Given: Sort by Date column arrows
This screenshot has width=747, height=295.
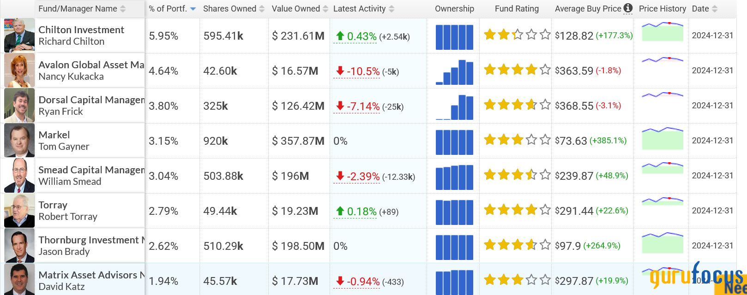Looking at the screenshot, I should (x=715, y=9).
